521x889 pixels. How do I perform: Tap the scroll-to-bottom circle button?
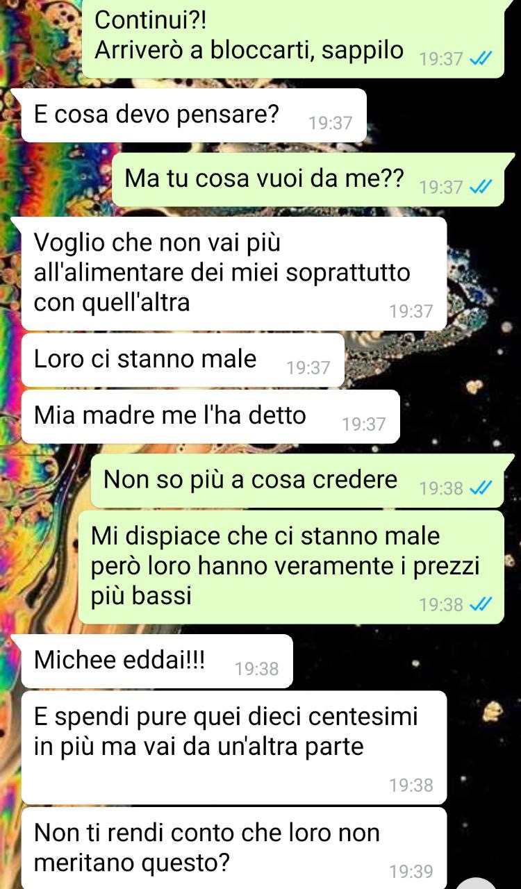(477, 883)
